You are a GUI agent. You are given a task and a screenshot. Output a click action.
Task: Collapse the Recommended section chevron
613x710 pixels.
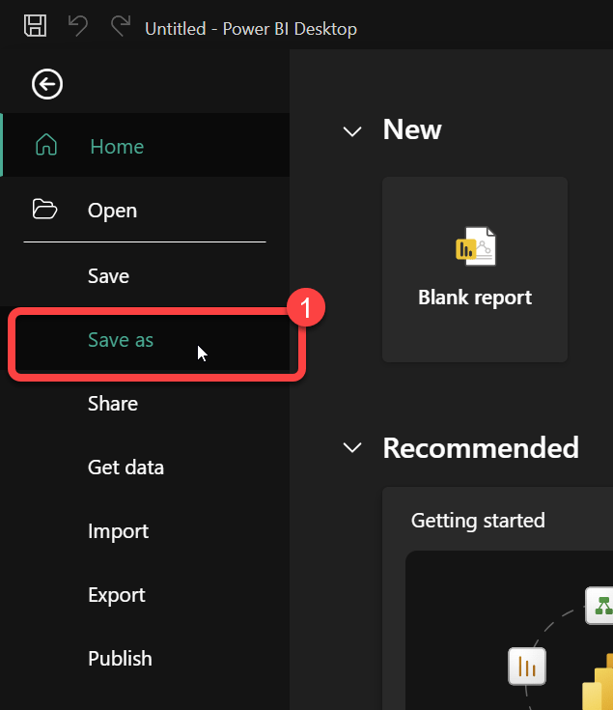[x=352, y=447]
